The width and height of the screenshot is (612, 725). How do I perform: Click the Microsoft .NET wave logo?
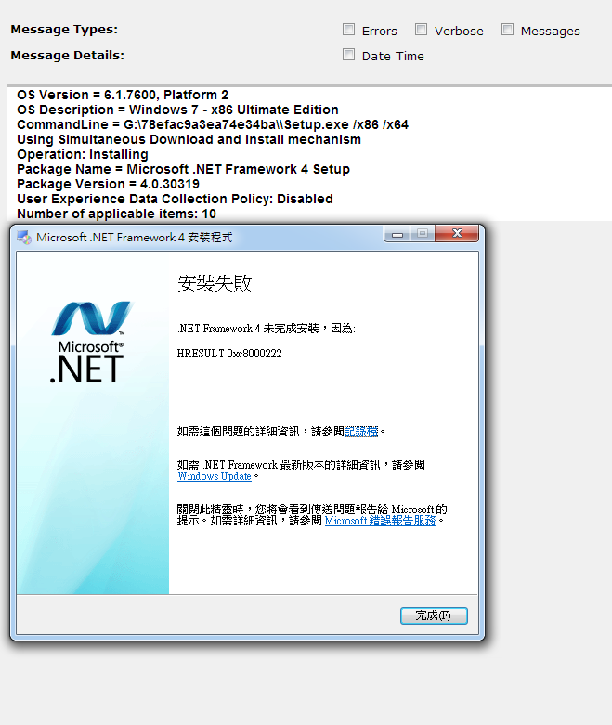(91, 317)
